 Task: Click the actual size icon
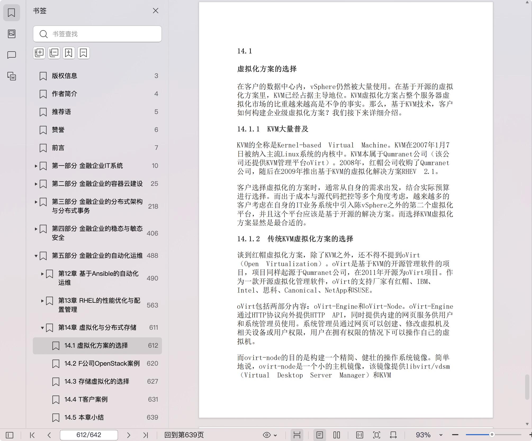360,435
